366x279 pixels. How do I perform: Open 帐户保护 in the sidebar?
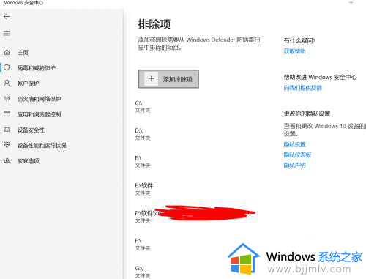tap(28, 83)
